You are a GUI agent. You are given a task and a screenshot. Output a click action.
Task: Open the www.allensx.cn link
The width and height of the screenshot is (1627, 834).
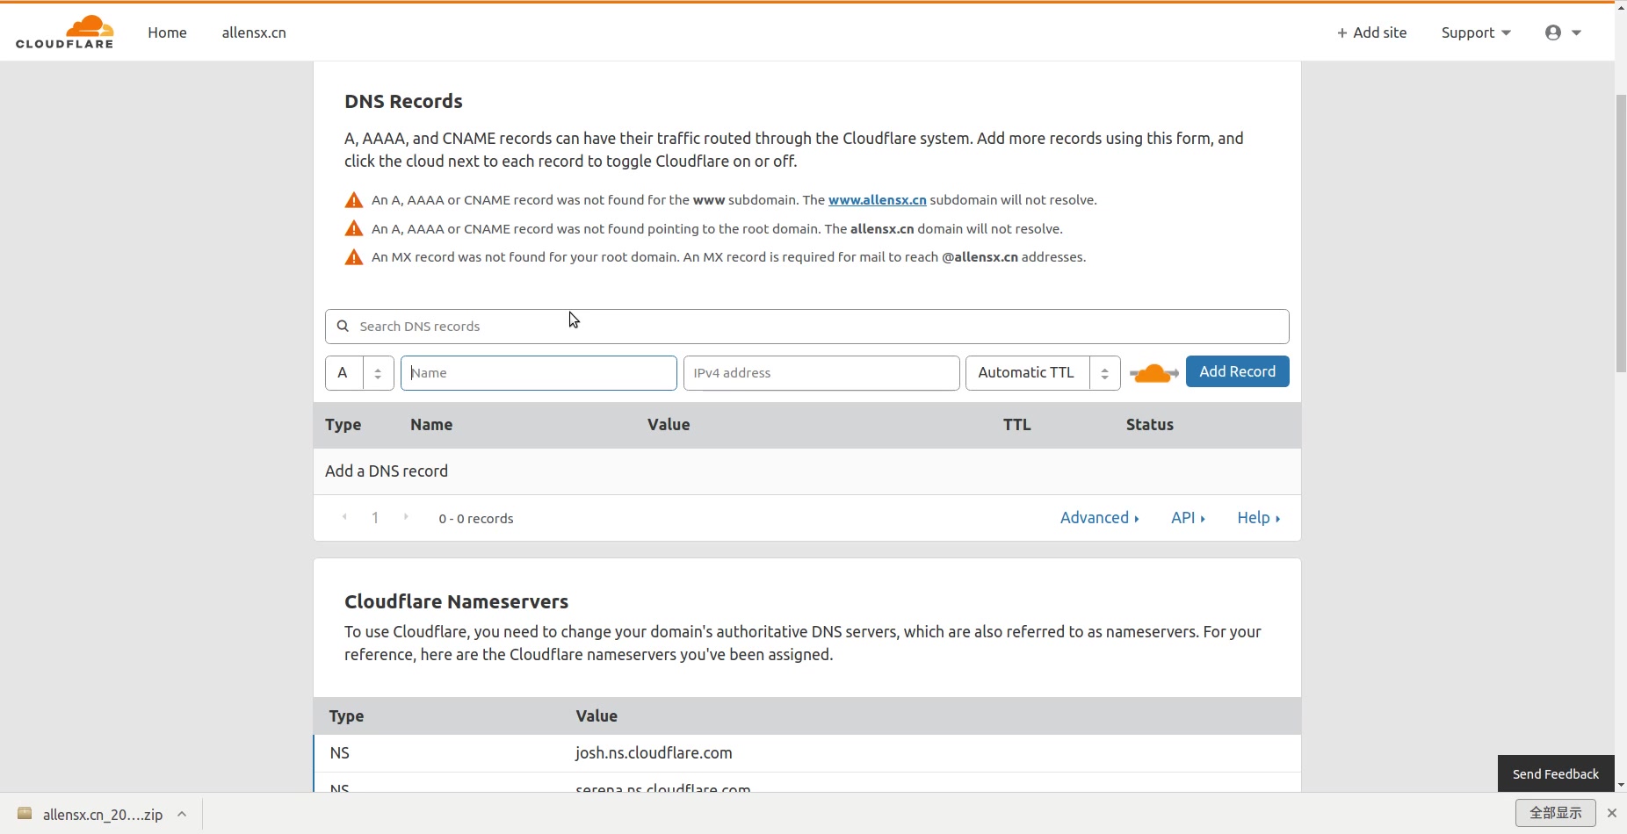coord(877,200)
